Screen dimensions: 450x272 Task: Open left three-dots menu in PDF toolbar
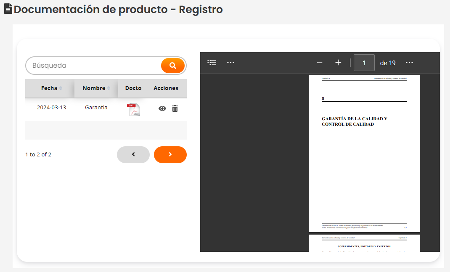tap(230, 63)
